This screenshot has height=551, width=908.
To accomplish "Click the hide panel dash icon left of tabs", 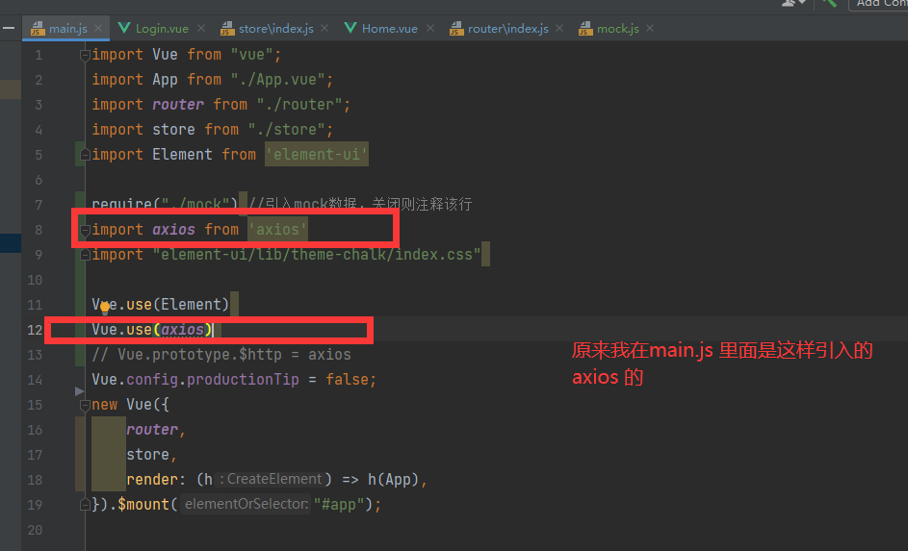I will coord(8,28).
